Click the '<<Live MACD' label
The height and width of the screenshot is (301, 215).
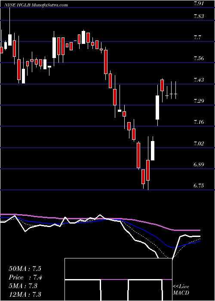pos(181,290)
